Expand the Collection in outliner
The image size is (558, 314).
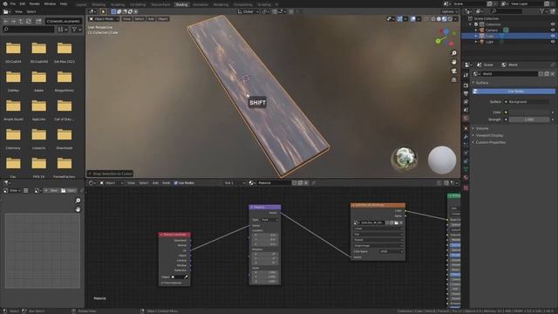point(471,24)
